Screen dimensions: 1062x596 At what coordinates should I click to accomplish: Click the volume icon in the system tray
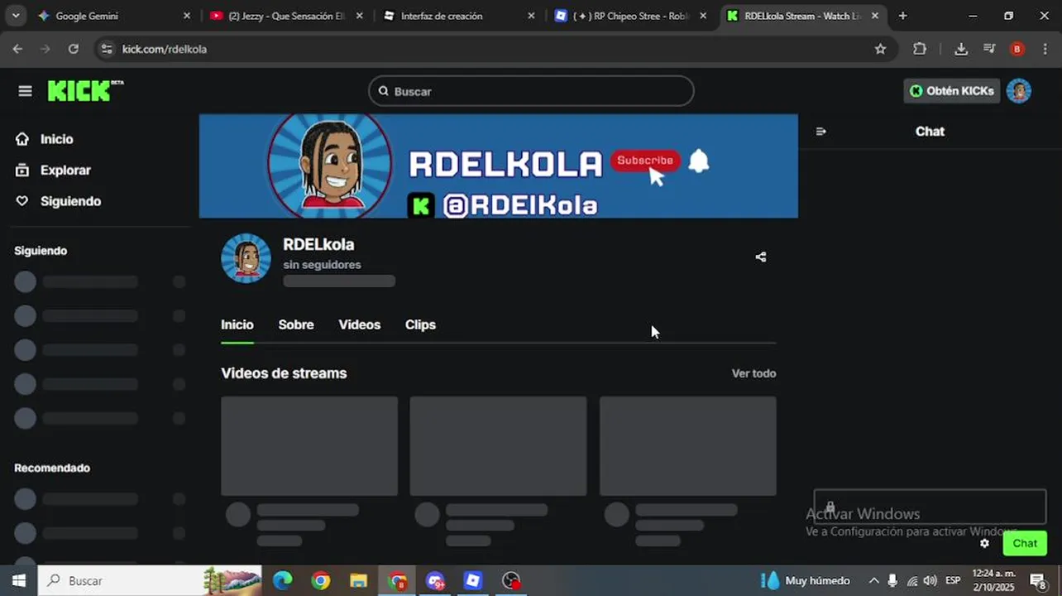[930, 580]
